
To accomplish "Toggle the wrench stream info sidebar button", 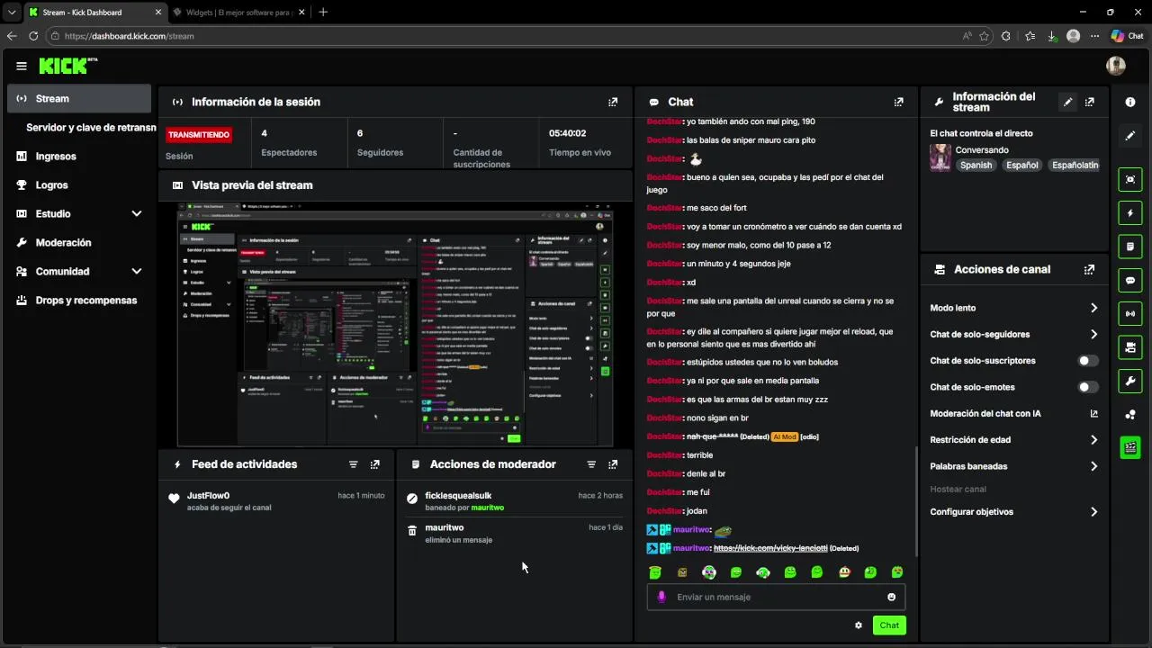I will (1130, 381).
